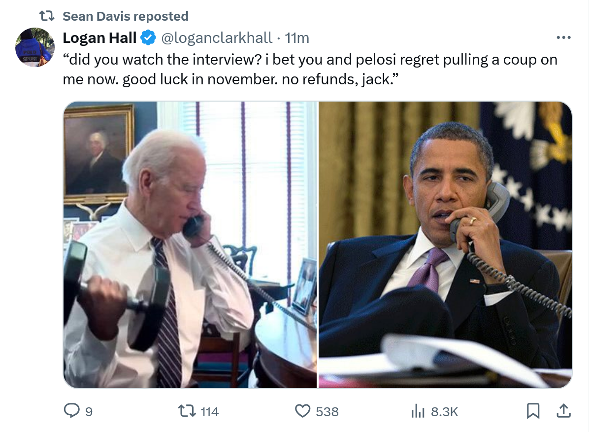The image size is (589, 432).
Task: Enlarge the left photo with the dumbbell
Action: [x=190, y=245]
